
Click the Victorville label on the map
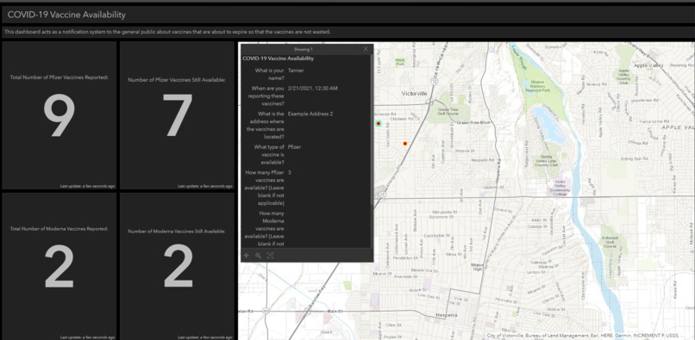(x=414, y=94)
